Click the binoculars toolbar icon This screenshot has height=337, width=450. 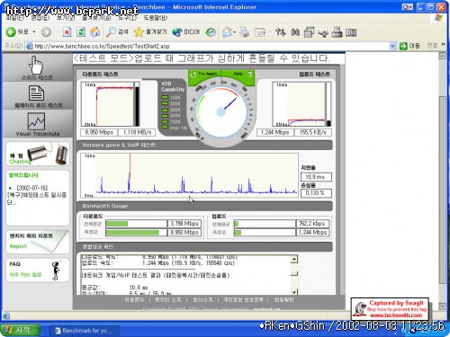pyautogui.click(x=295, y=31)
